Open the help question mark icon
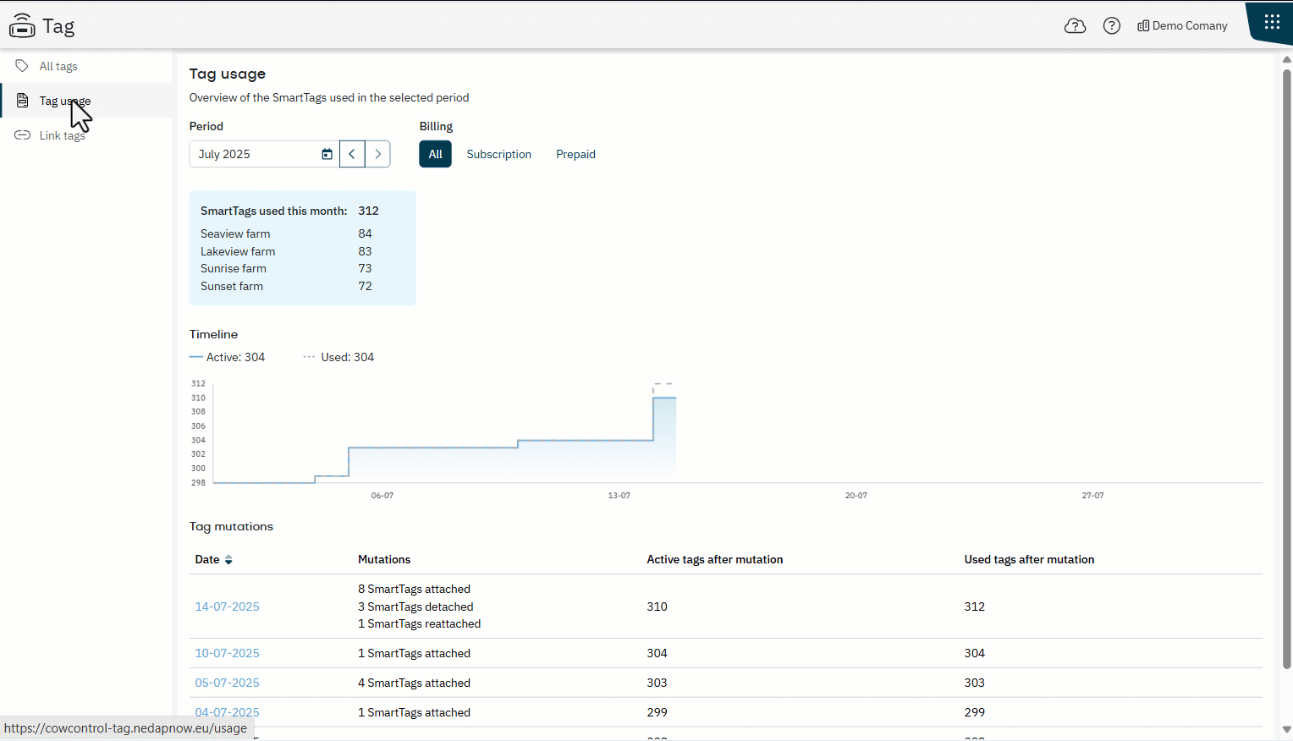1293x741 pixels. pos(1112,26)
